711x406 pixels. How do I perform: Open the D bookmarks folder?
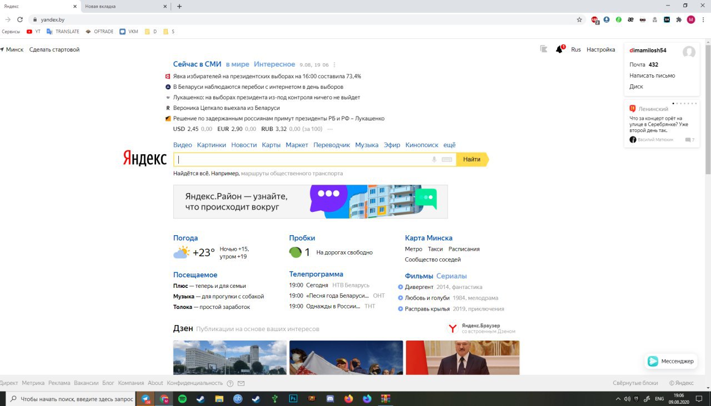(151, 32)
